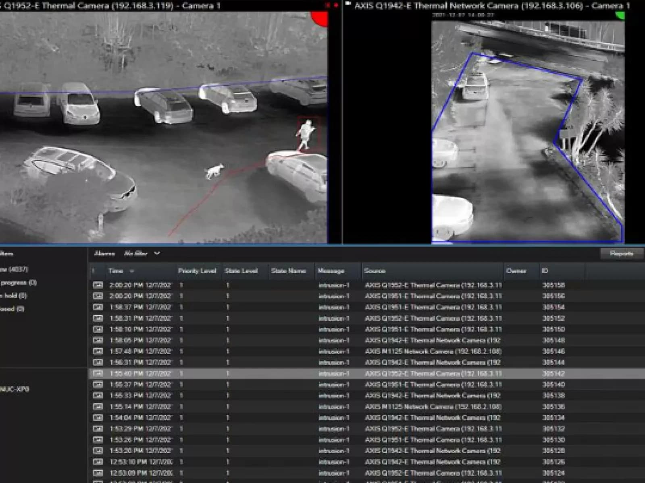This screenshot has height=483, width=645.
Task: Click green status indicator on Q1942-E camera
Action: [620, 15]
